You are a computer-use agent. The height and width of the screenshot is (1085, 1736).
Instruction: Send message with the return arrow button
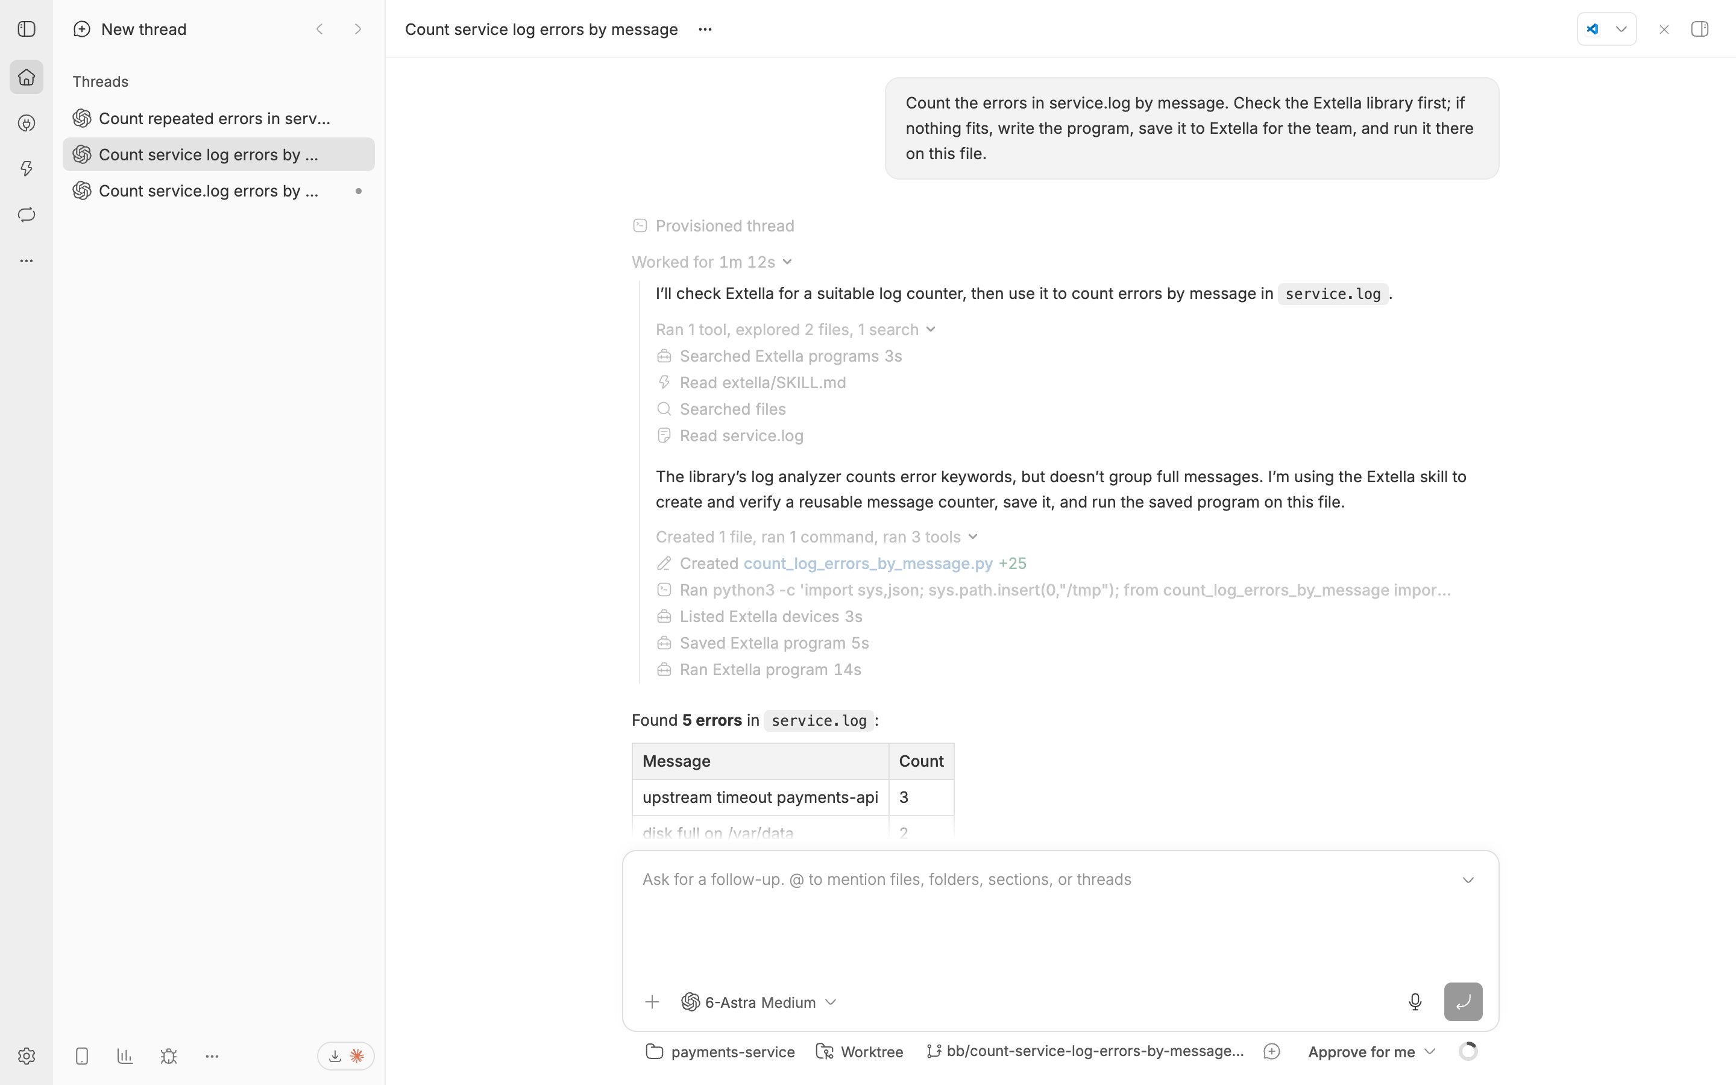1464,1002
